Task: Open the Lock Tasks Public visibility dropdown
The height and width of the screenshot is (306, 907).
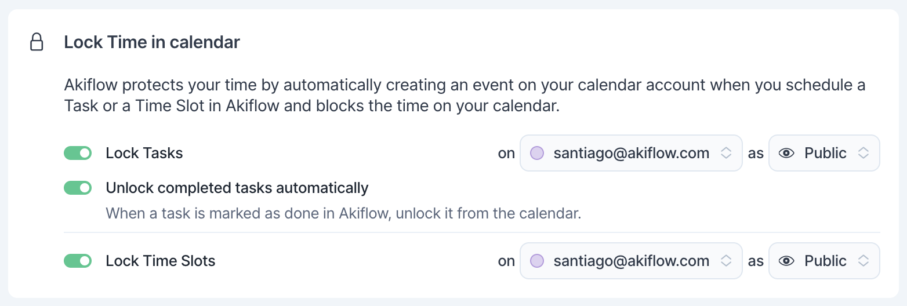Action: 824,153
